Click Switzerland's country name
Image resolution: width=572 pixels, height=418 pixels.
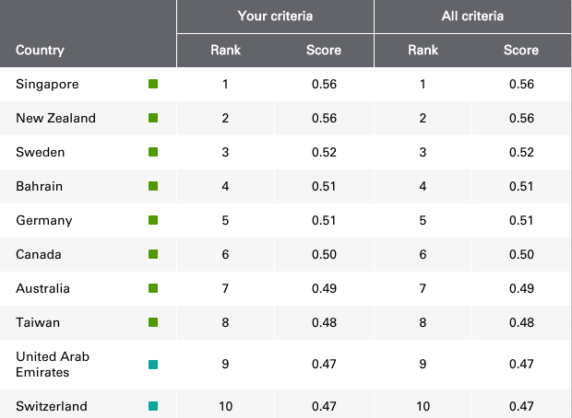[52, 406]
